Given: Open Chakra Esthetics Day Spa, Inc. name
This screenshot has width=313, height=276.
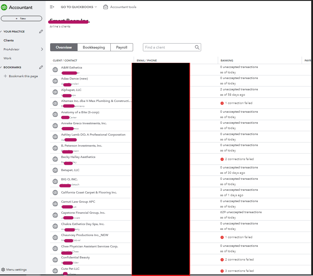Looking at the screenshot, I should tap(83, 224).
